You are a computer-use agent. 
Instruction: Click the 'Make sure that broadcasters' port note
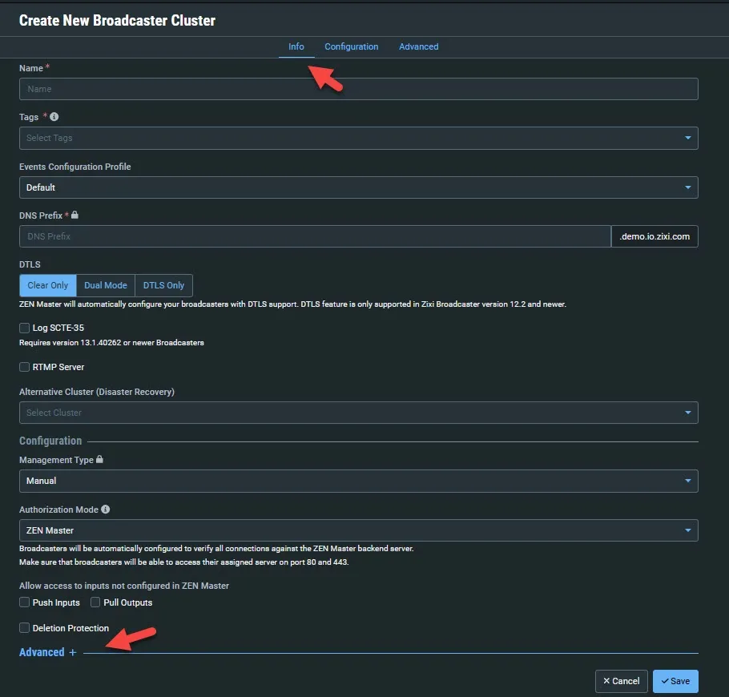pyautogui.click(x=183, y=562)
